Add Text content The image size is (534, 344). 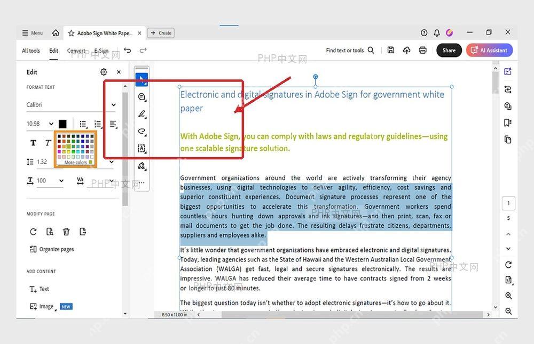pyautogui.click(x=39, y=289)
